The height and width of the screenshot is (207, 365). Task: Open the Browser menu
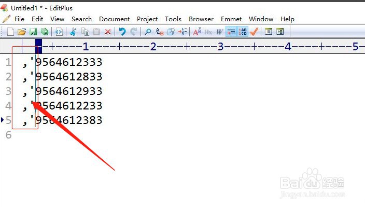click(201, 19)
